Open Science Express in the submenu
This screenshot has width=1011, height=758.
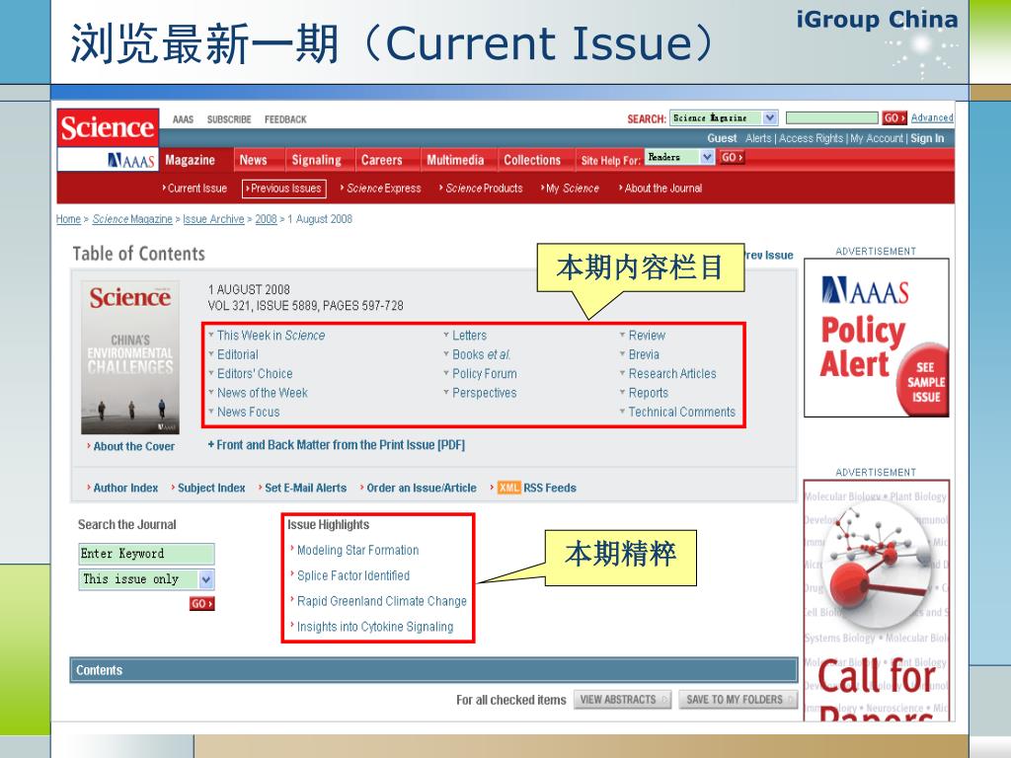click(383, 189)
